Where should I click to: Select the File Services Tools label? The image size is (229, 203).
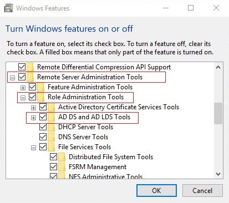[x=84, y=147]
